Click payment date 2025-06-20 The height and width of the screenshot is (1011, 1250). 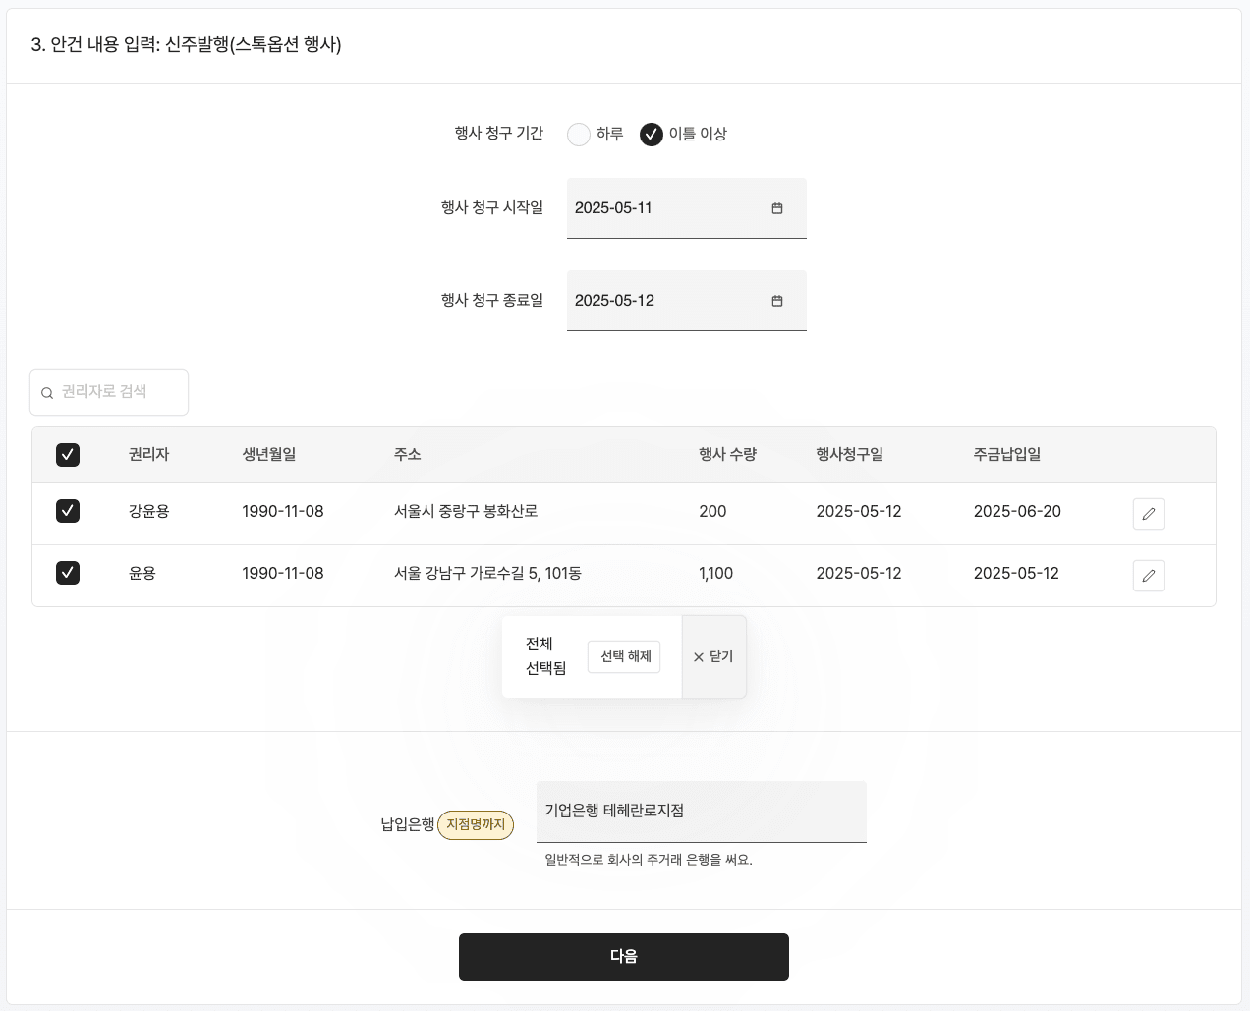point(1017,511)
